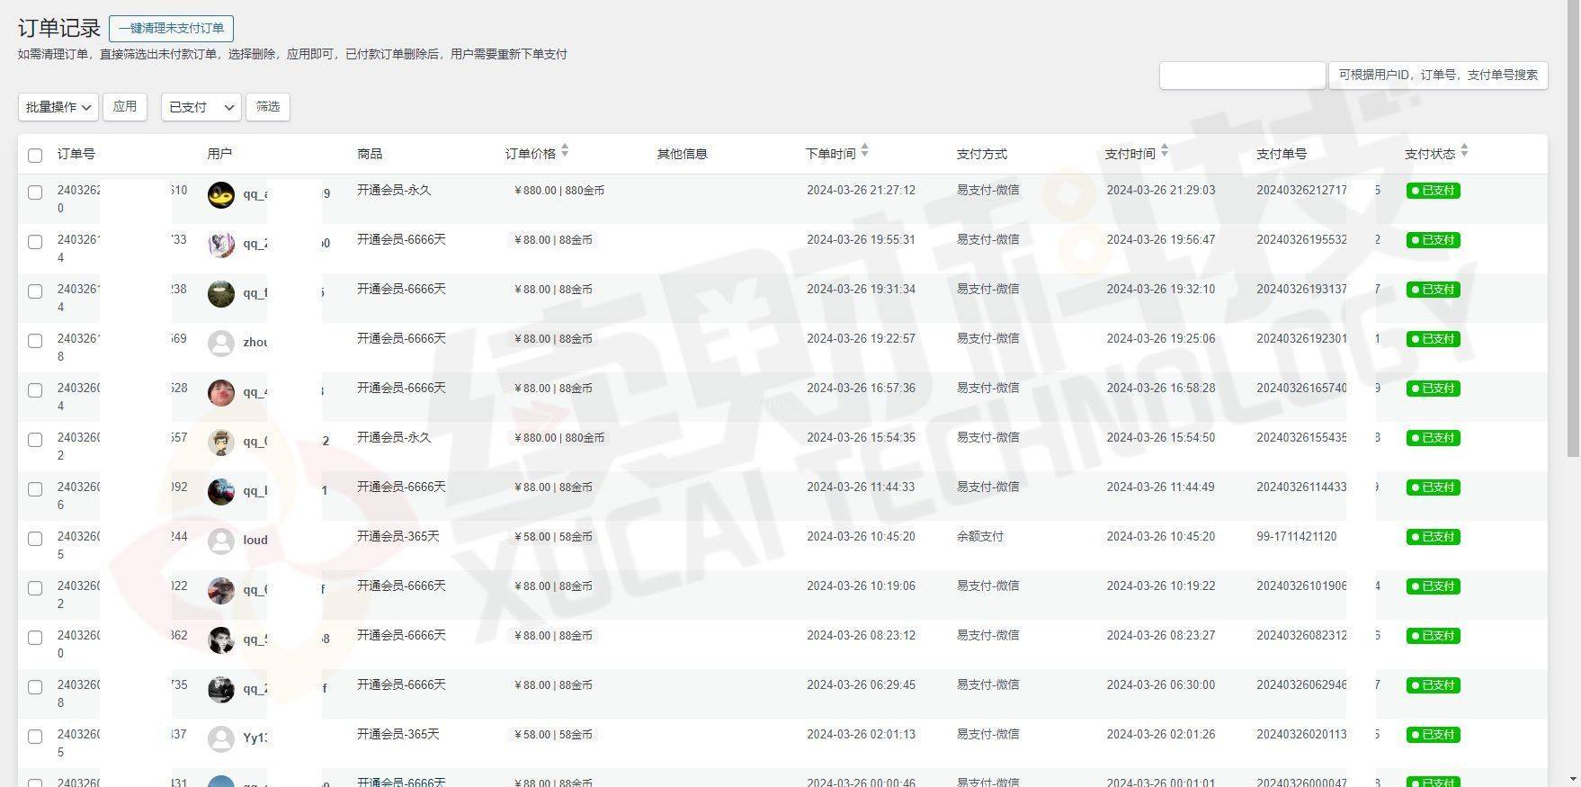Click the 已支付 badge for the 21:27:12 order
Screen dimensions: 1581x787
pyautogui.click(x=1433, y=191)
